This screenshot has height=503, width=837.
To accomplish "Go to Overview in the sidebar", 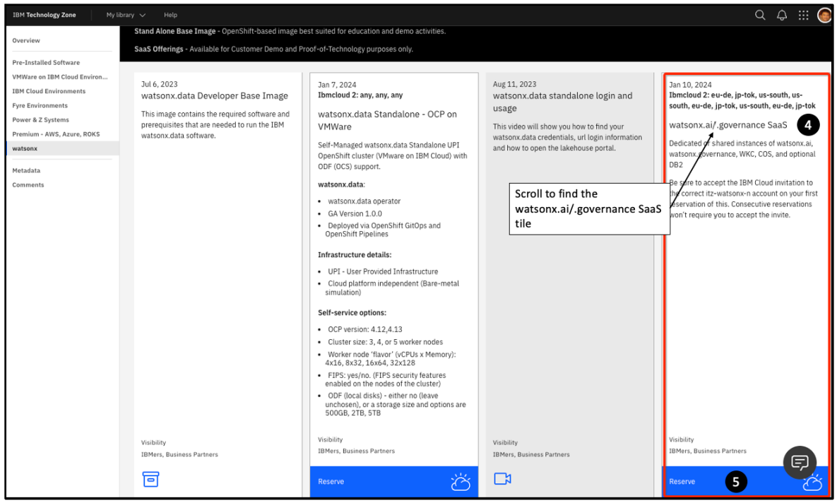I will coord(26,40).
